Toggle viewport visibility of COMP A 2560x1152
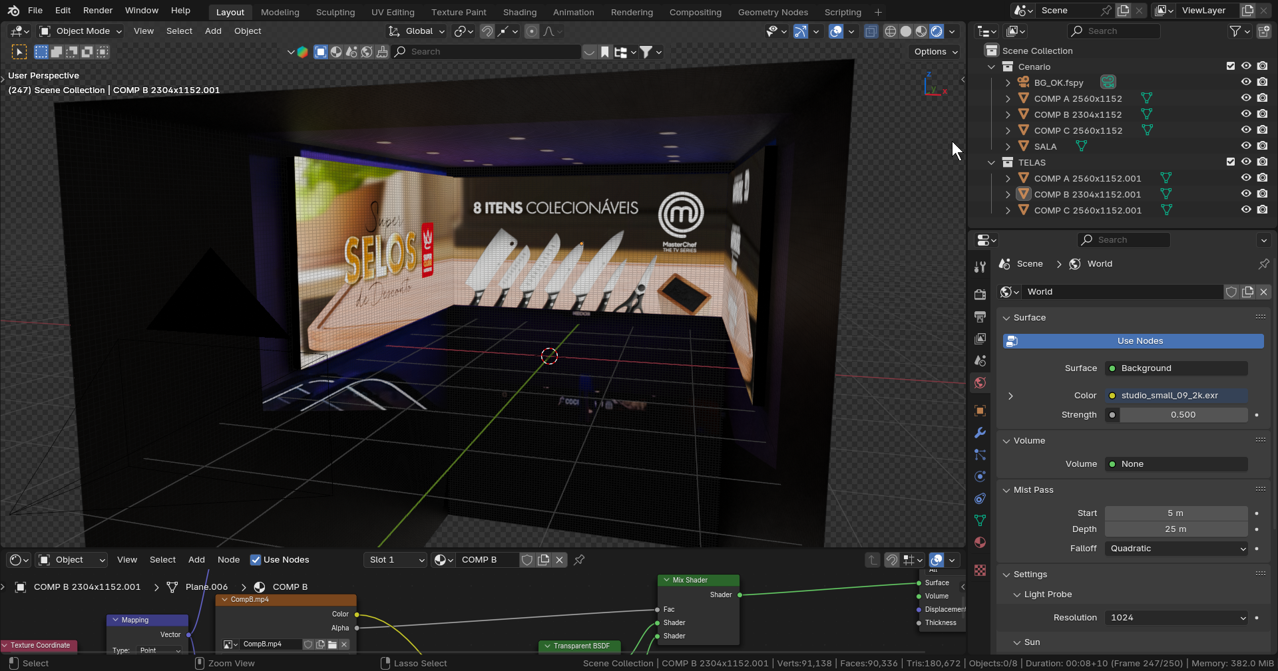The width and height of the screenshot is (1278, 671). (x=1246, y=98)
